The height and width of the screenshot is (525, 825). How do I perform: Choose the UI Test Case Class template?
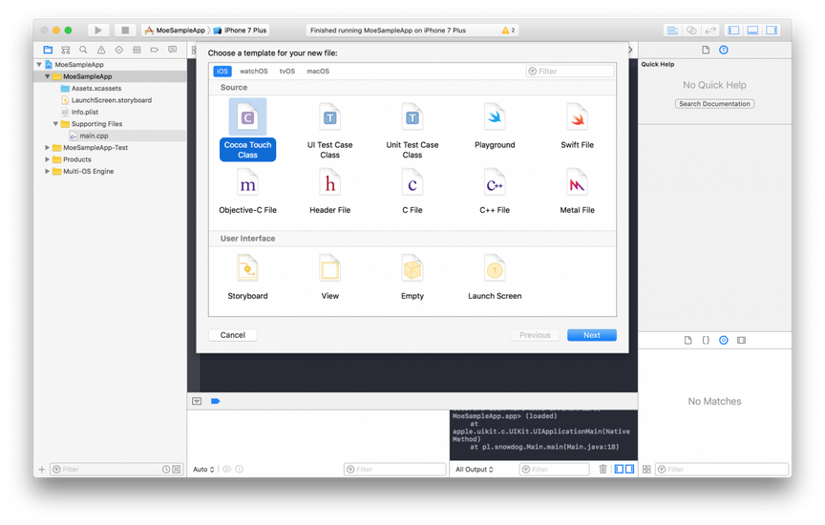[329, 130]
